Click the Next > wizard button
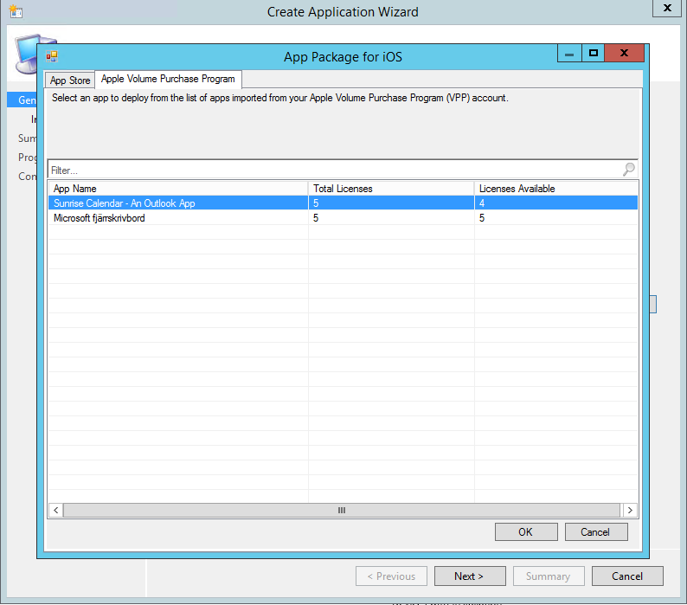The height and width of the screenshot is (605, 687). click(469, 576)
